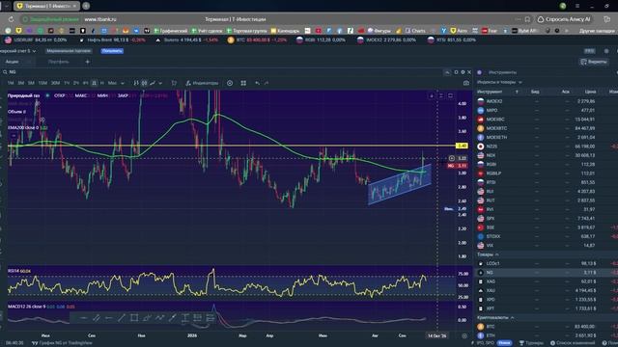Screen dimensions: 618x347
Task: Select the Д (daily) timeframe
Action: [x=94, y=83]
